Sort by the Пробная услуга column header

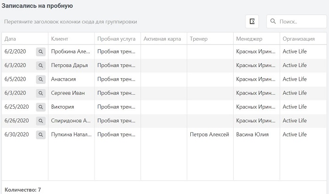tap(117, 39)
